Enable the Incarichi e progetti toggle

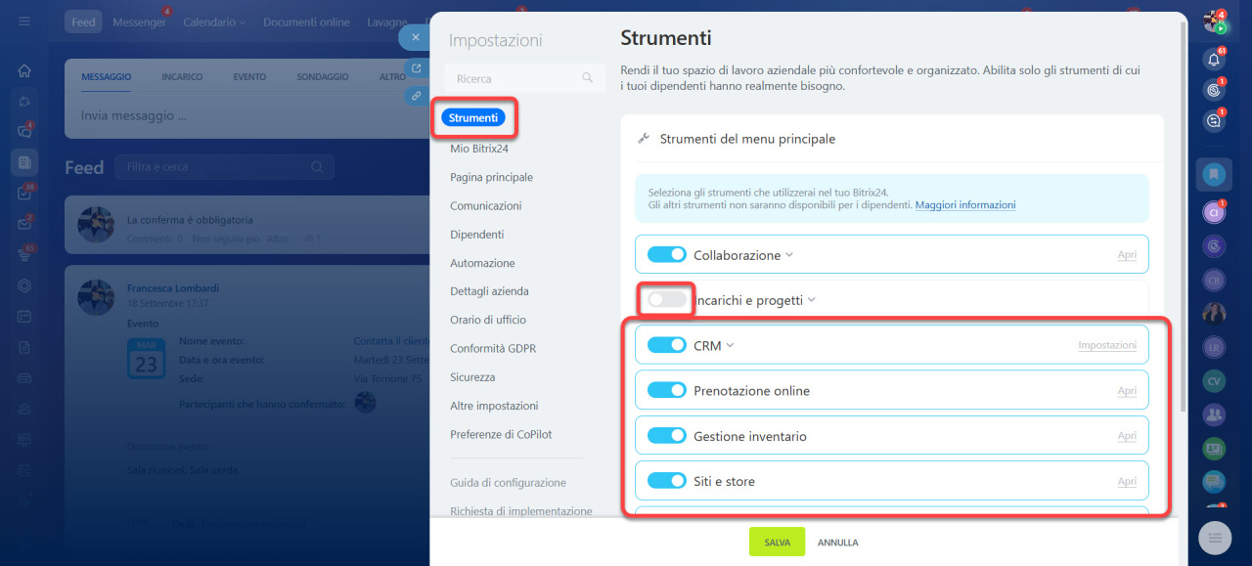pyautogui.click(x=667, y=300)
